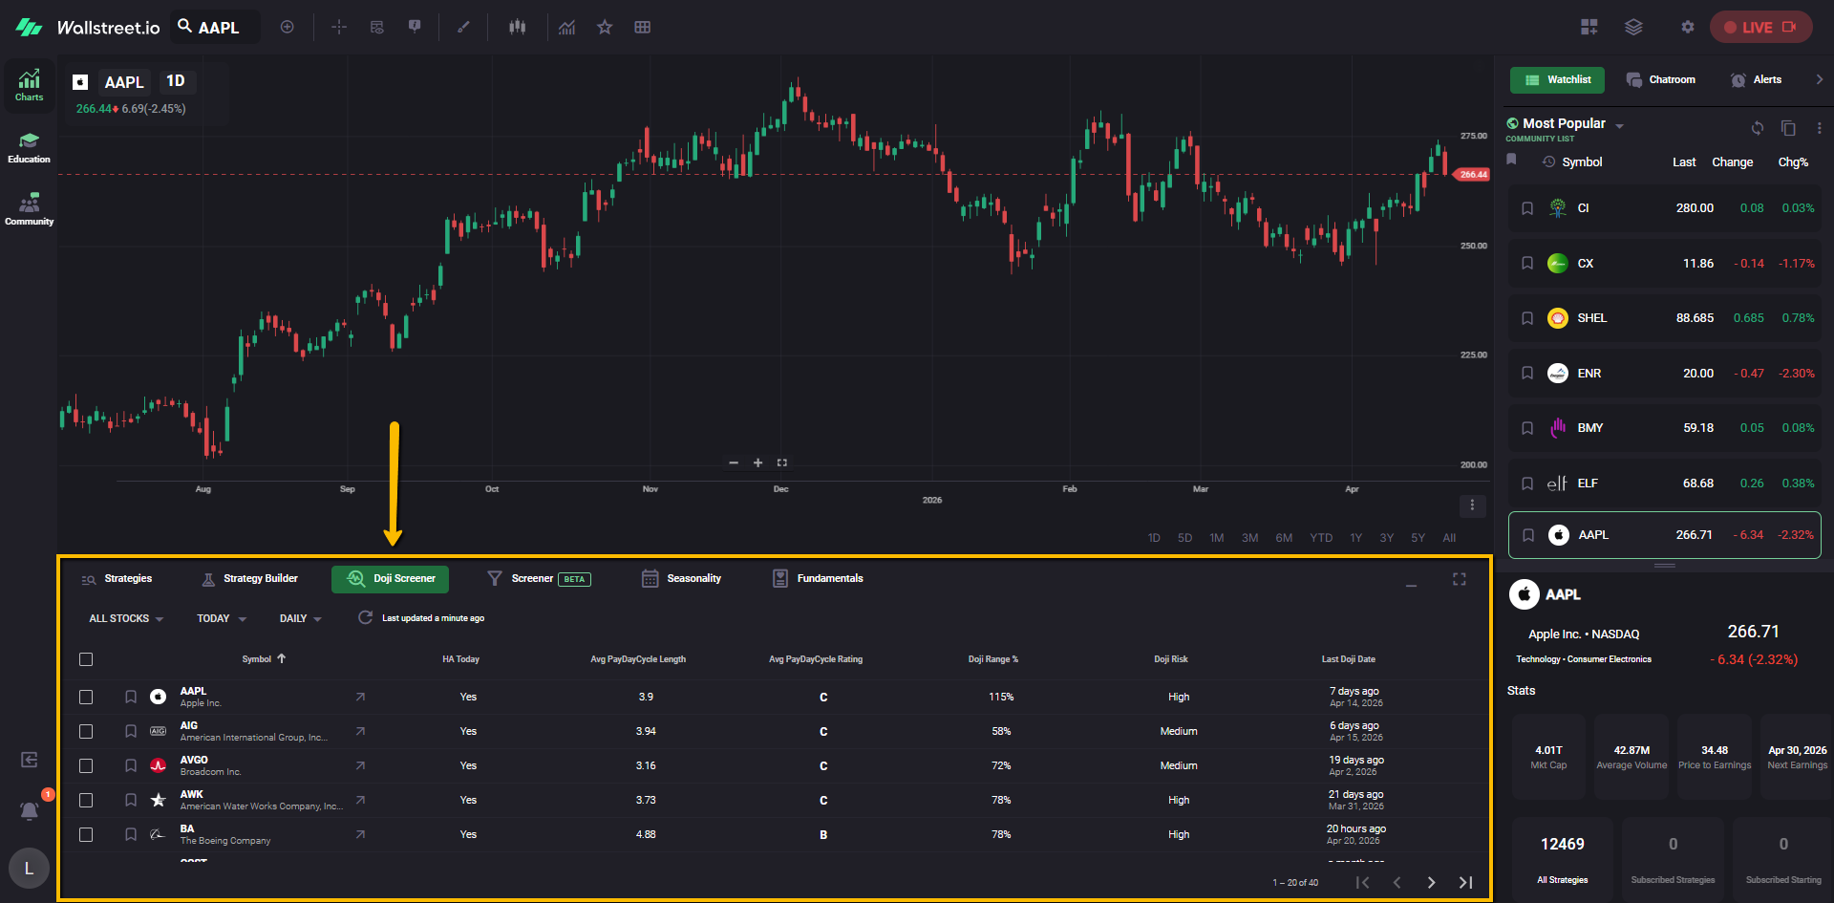Expand the bottom panel to fullscreen

(x=1459, y=579)
